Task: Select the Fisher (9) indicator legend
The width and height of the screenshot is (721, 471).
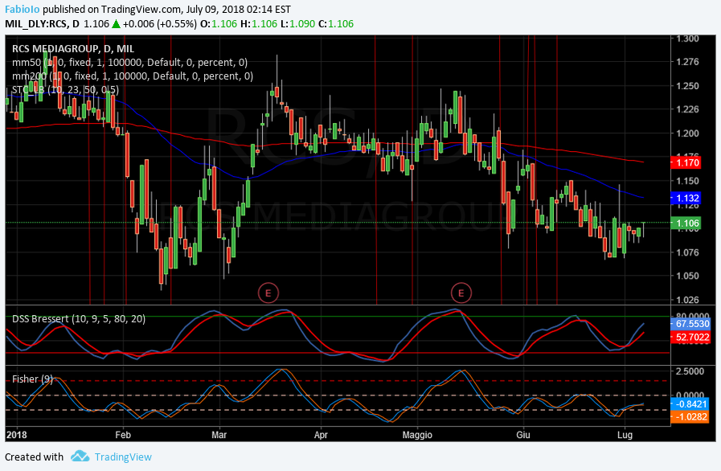Action: pyautogui.click(x=33, y=379)
